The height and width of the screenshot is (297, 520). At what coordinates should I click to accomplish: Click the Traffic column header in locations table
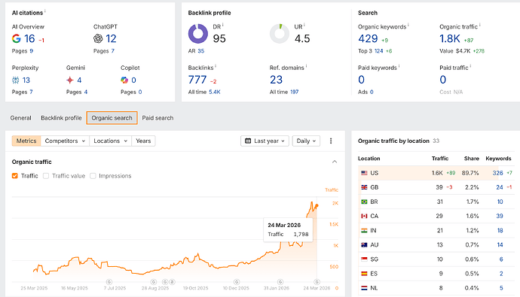click(x=440, y=159)
